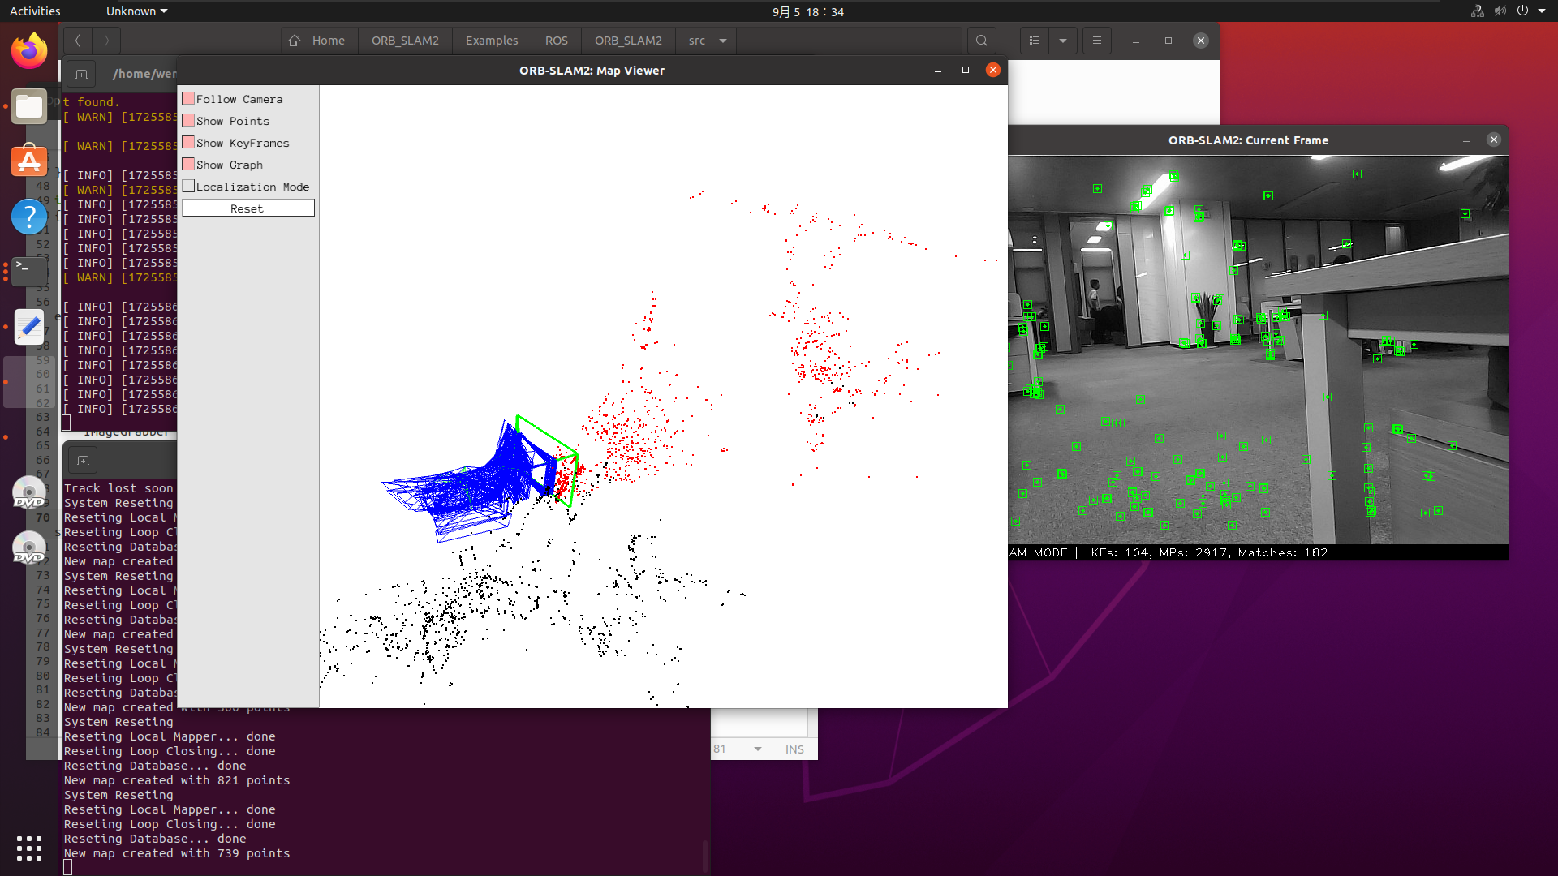Screen dimensions: 1558x876
Task: Uncheck the Show Points option
Action: 188,121
